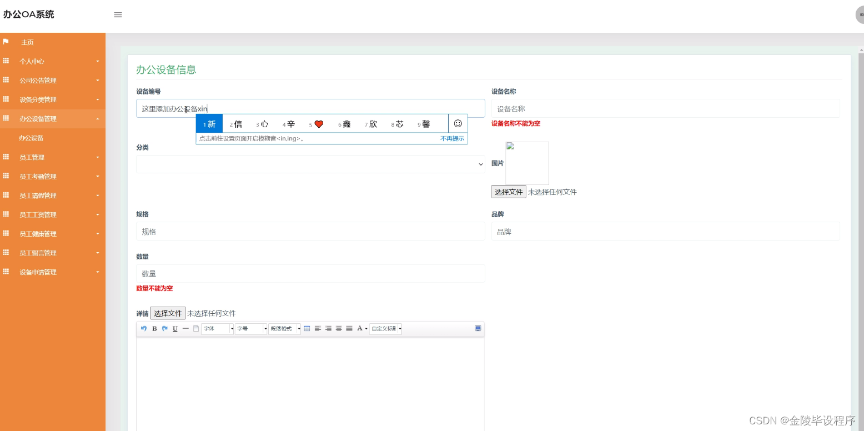Open the emoji panel via smiley icon
The height and width of the screenshot is (431, 864).
457,123
